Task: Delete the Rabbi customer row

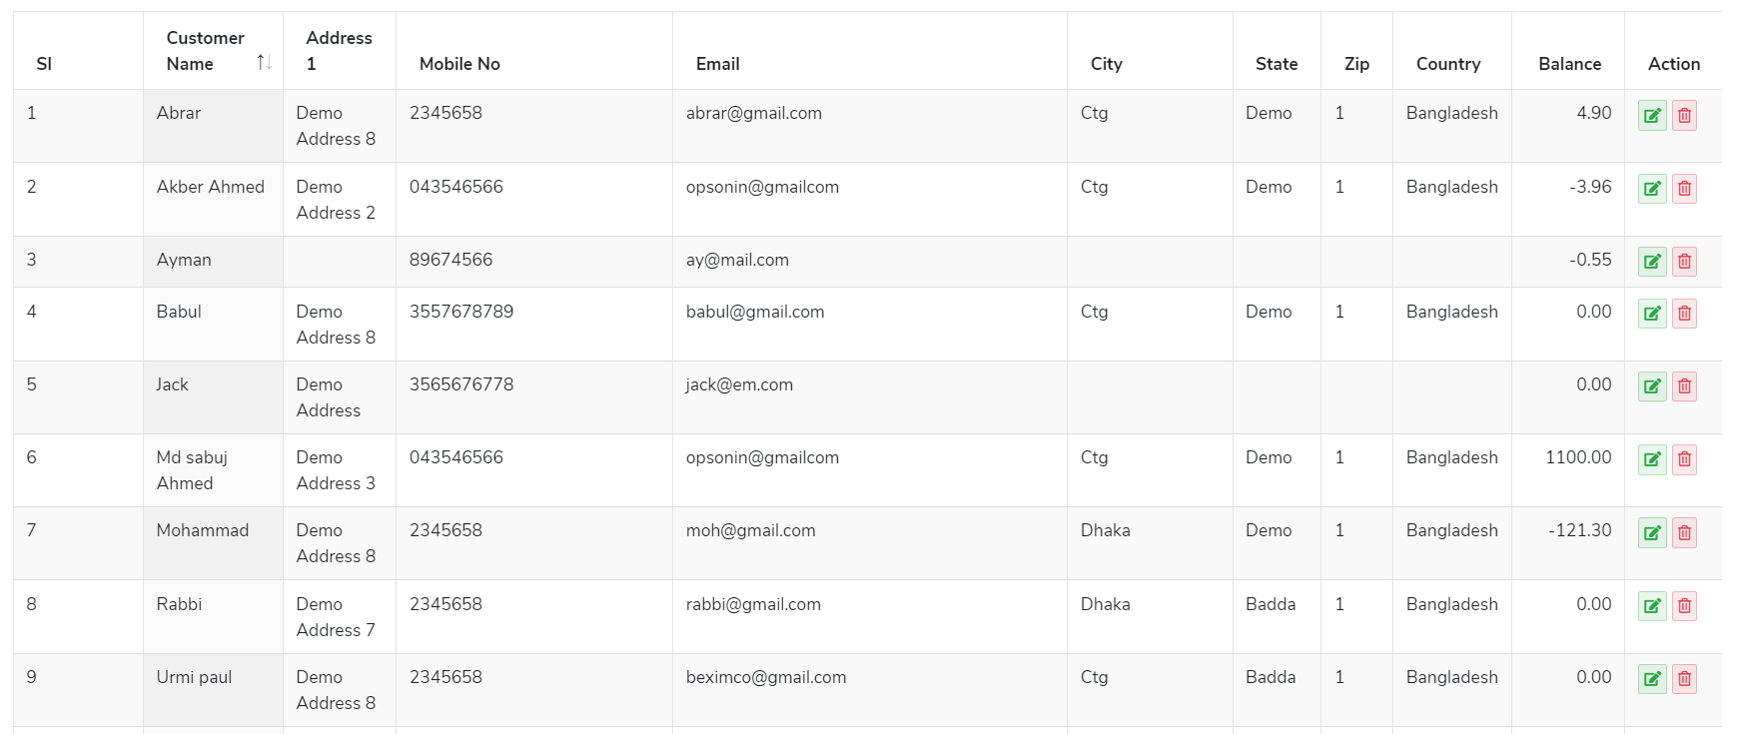Action: pos(1684,606)
